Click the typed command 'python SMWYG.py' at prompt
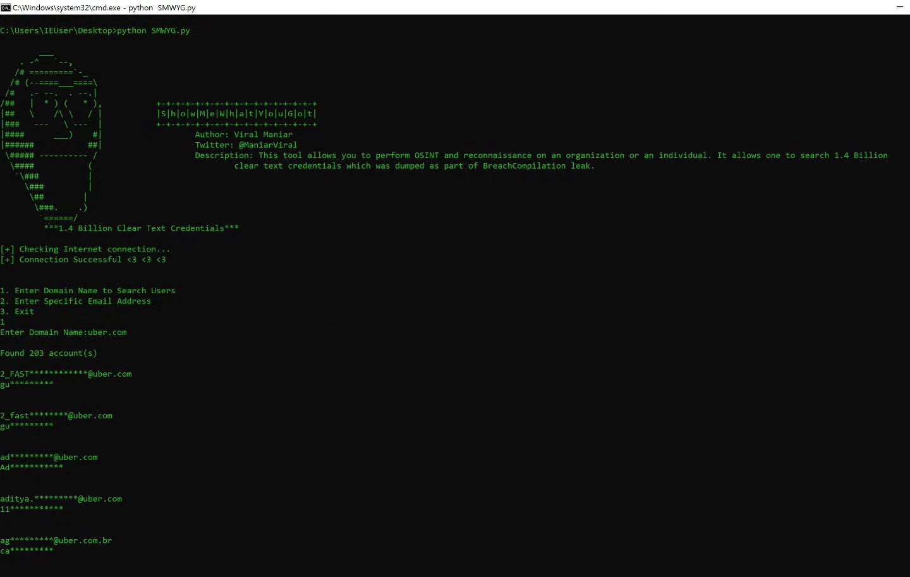910x577 pixels. coord(153,30)
